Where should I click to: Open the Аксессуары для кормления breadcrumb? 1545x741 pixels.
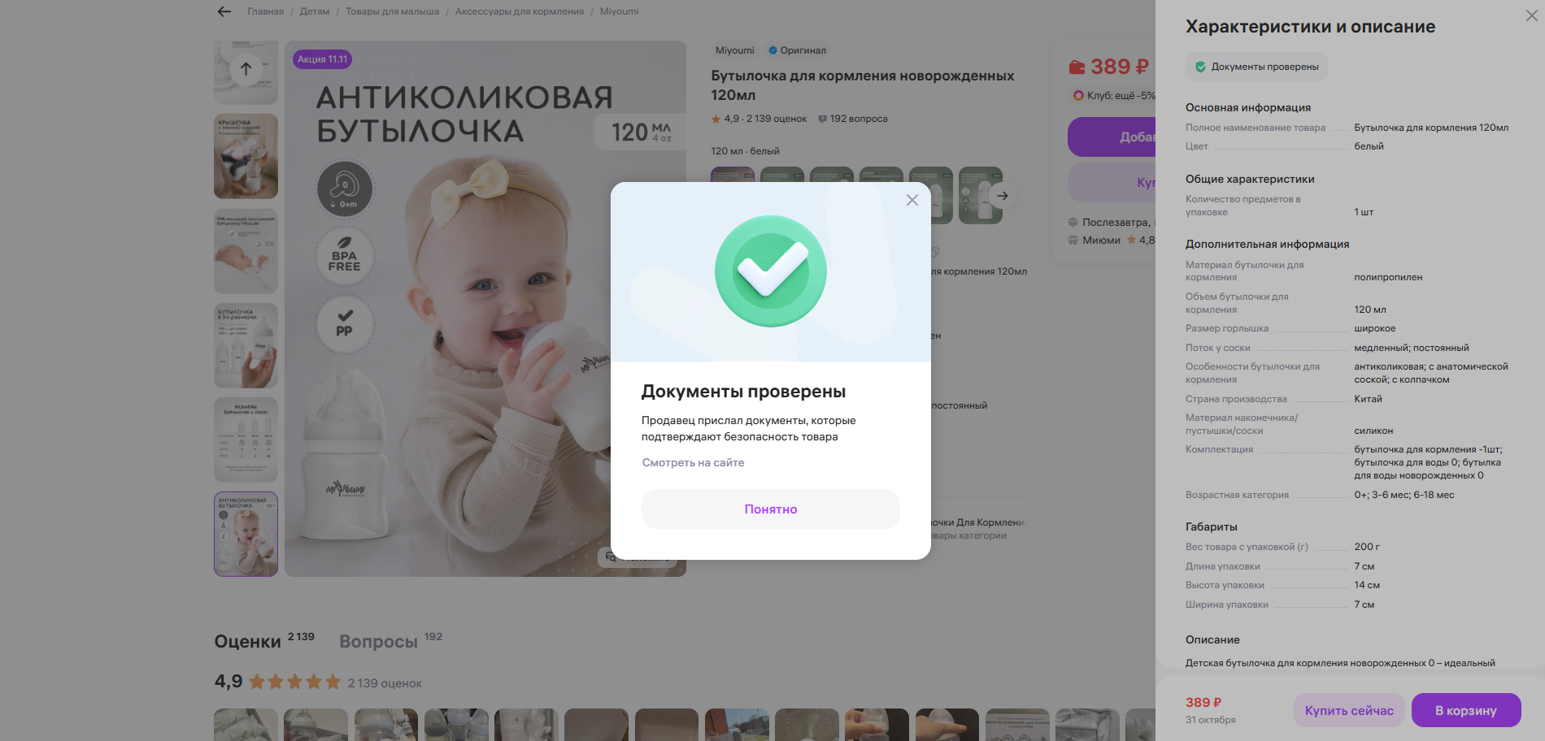tap(520, 11)
